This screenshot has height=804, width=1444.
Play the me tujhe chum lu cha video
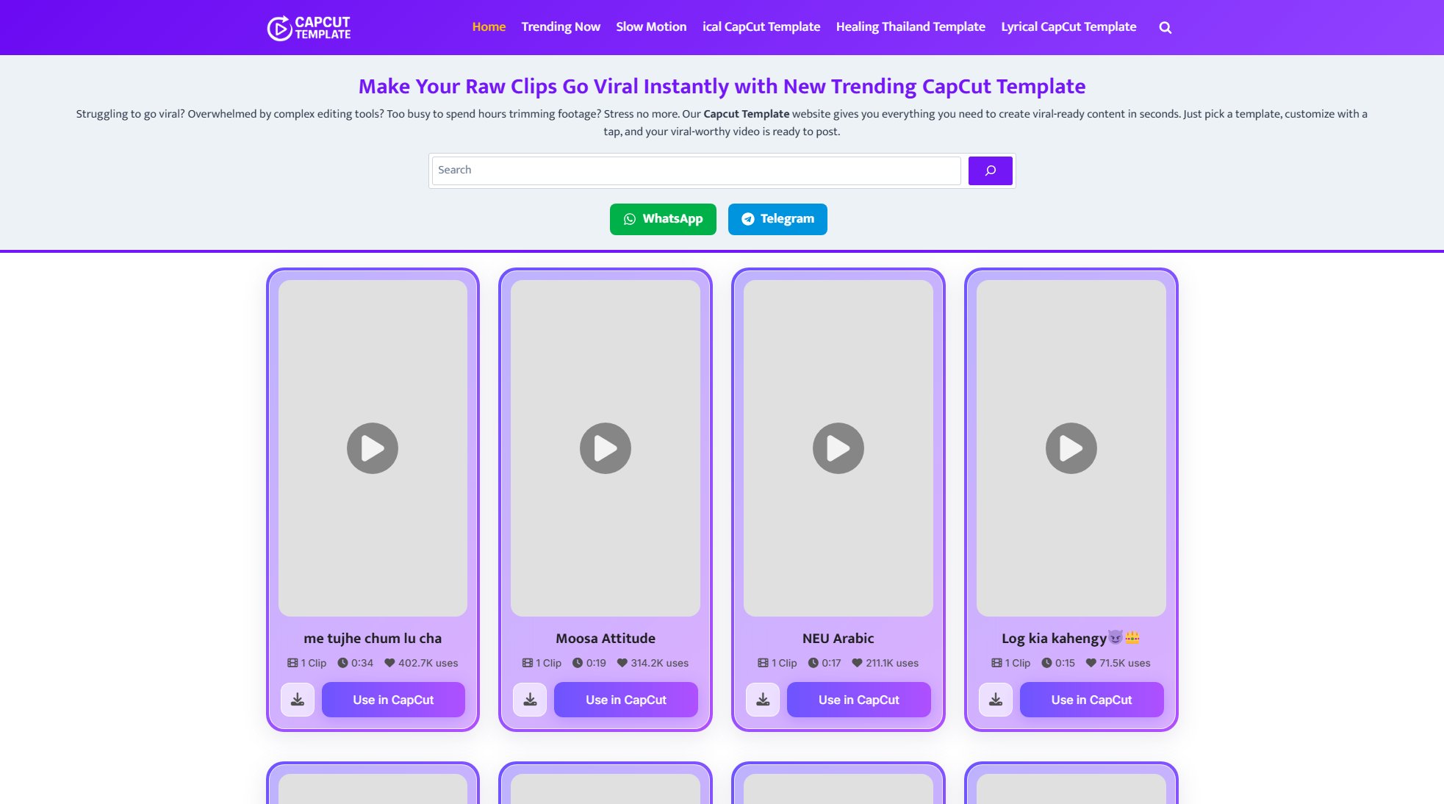[x=373, y=448]
